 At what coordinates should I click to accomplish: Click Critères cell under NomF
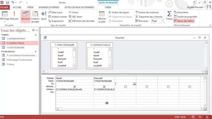(75, 90)
